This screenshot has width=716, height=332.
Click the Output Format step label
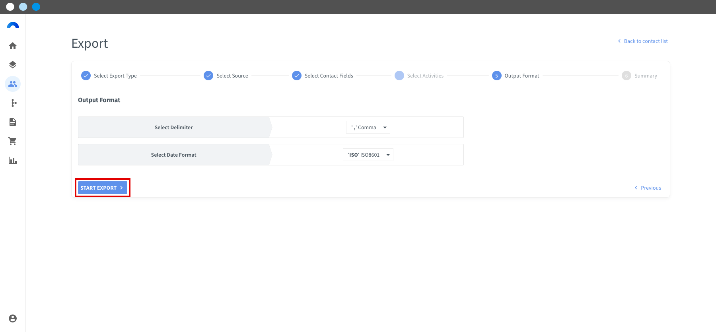click(x=522, y=76)
